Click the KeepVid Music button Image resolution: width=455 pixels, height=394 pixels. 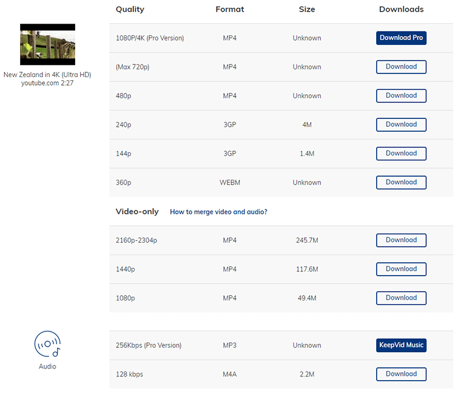coord(401,345)
